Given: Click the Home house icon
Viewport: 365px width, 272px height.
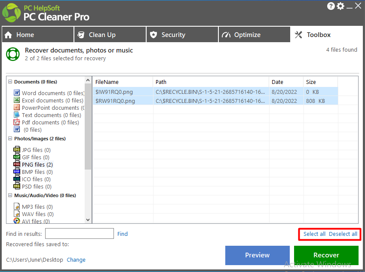Looking at the screenshot, I should 8,35.
